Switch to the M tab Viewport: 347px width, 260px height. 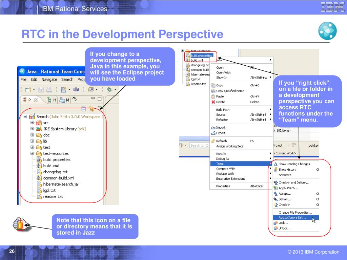click(x=64, y=100)
